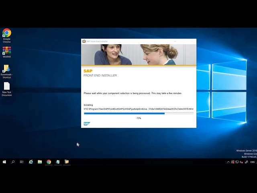Open File Explorer from taskbar
This screenshot has height=193, width=257.
tap(40, 162)
